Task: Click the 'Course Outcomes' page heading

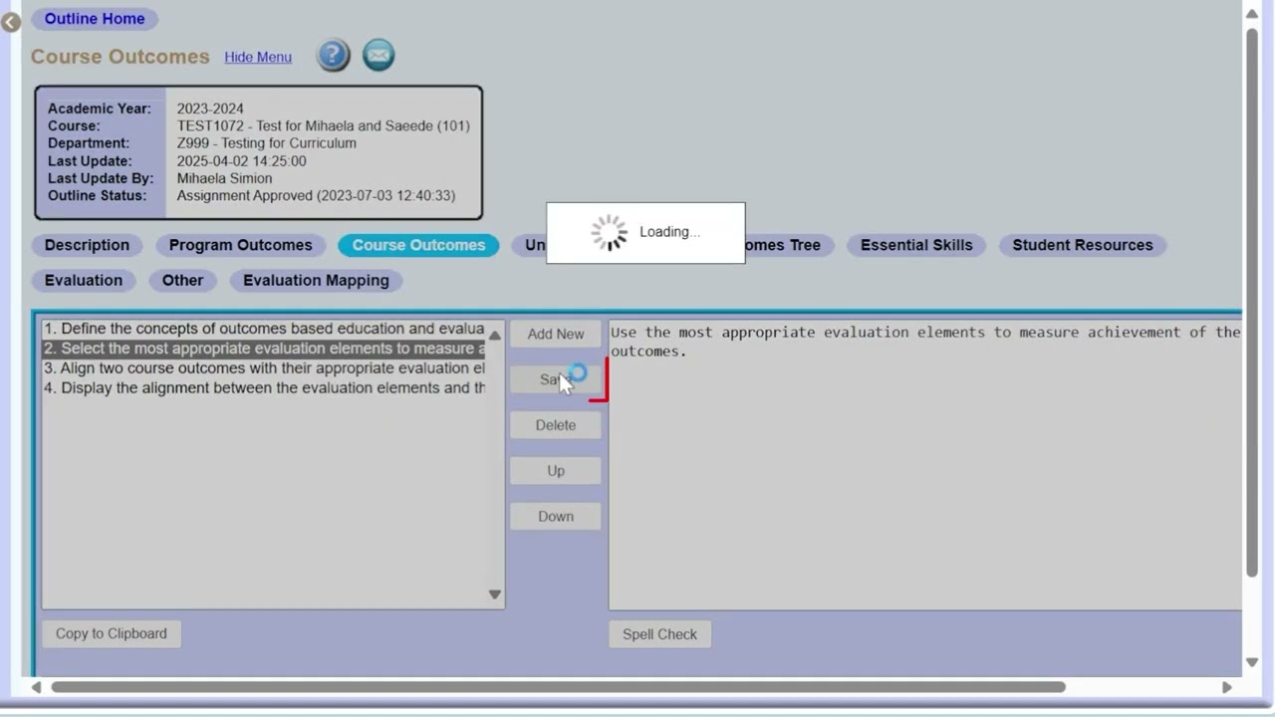Action: [x=121, y=57]
